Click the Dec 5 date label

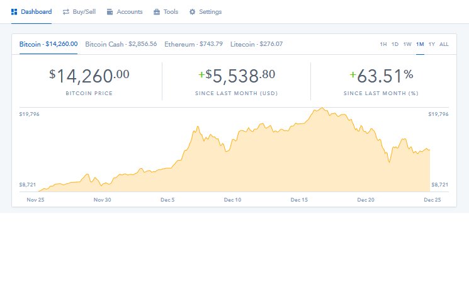(x=167, y=200)
